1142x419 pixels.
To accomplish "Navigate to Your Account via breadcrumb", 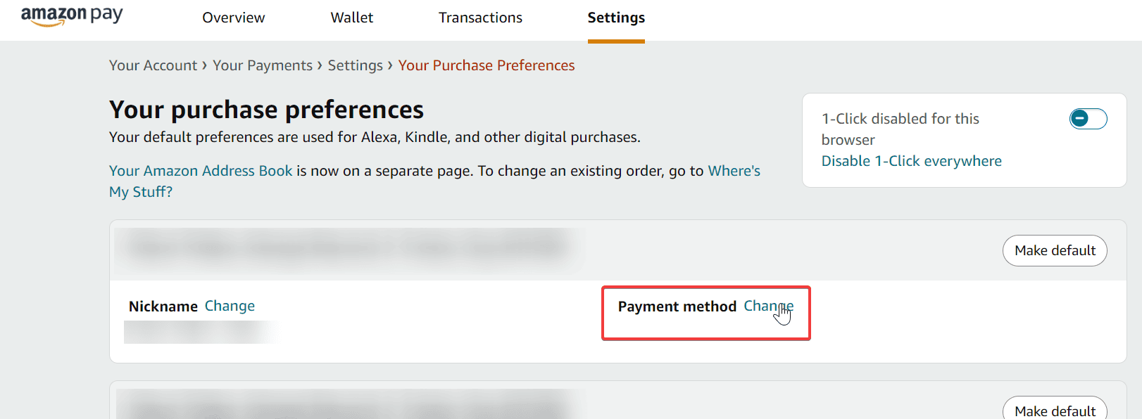I will tap(153, 65).
